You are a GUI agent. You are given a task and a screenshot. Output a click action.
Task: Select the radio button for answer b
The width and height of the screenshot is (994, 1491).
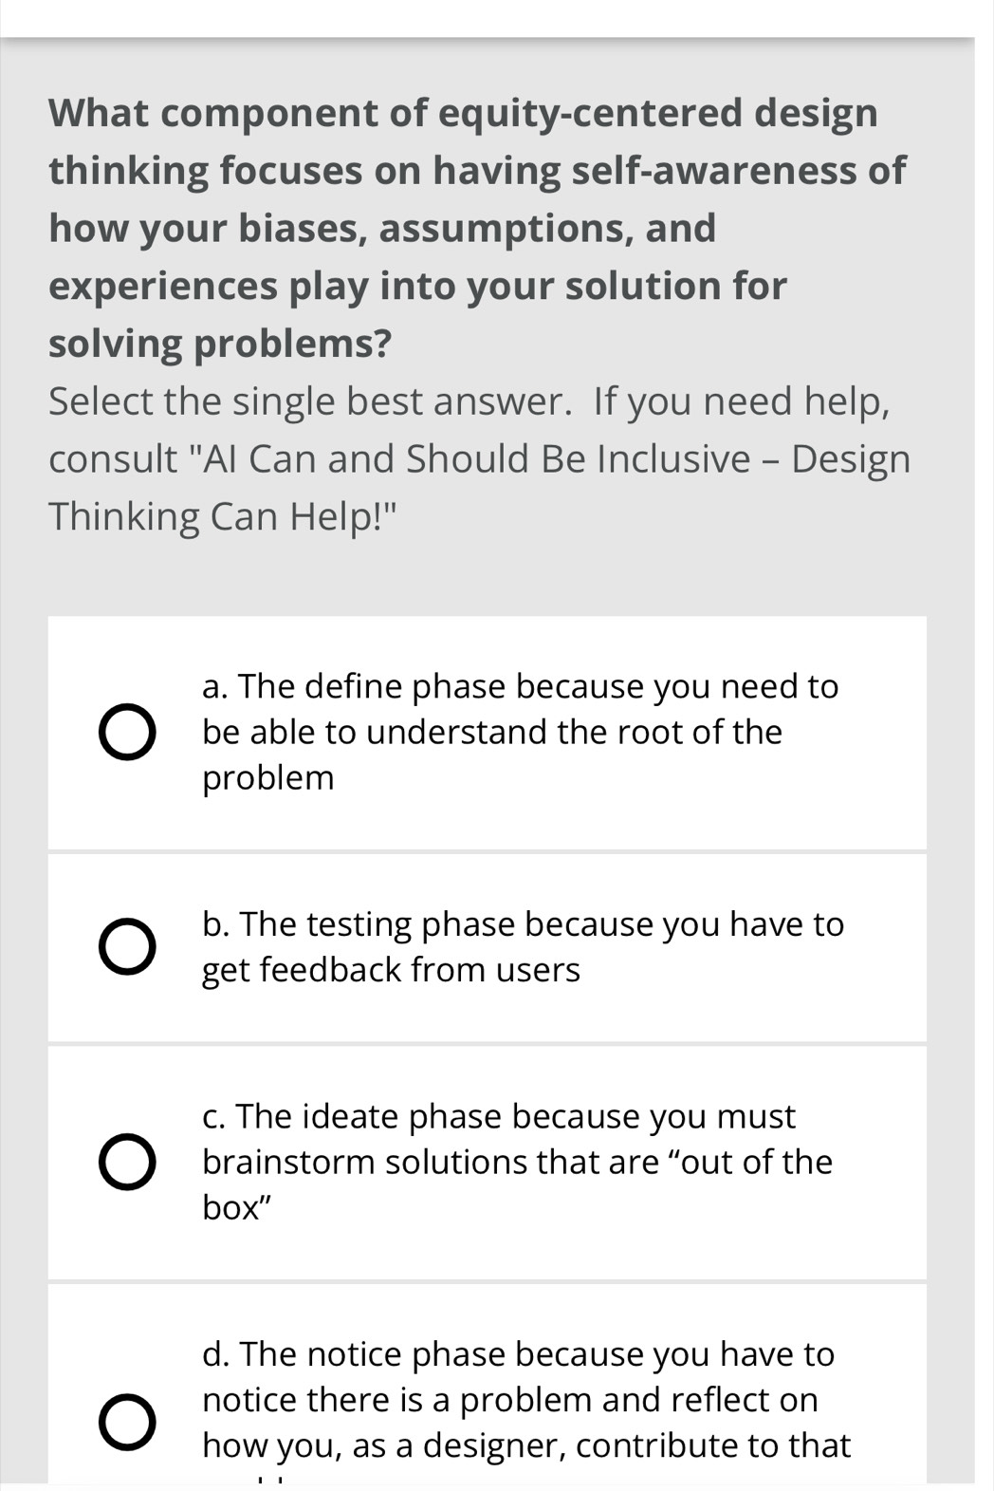126,947
